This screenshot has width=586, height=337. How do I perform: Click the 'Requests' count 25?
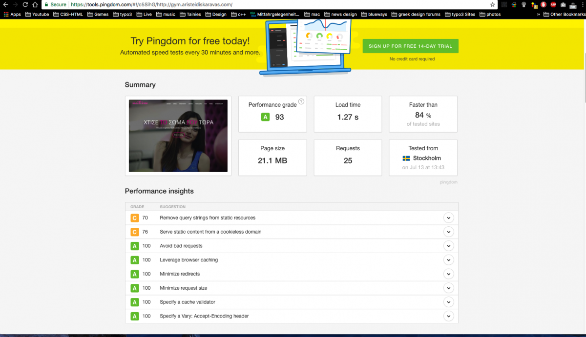tap(348, 160)
